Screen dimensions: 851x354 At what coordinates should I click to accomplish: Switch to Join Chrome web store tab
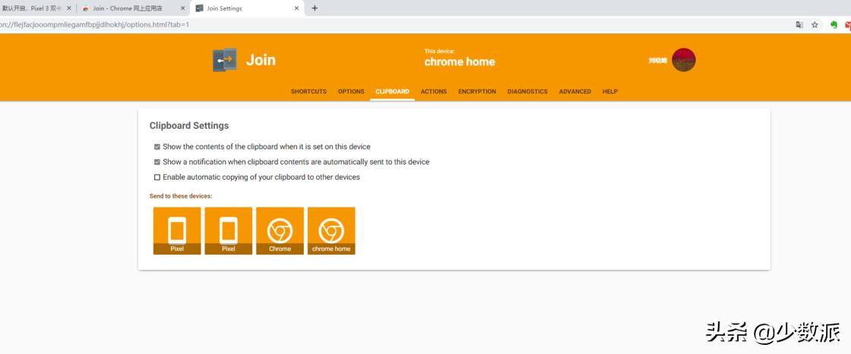coord(133,8)
